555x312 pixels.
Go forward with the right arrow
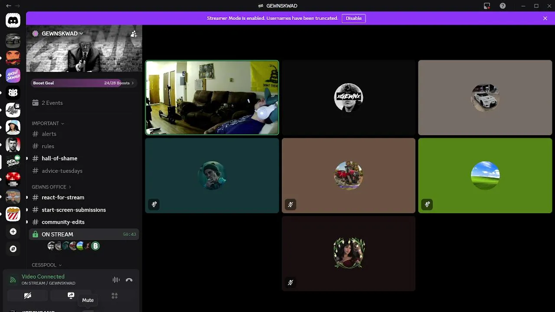click(x=17, y=6)
